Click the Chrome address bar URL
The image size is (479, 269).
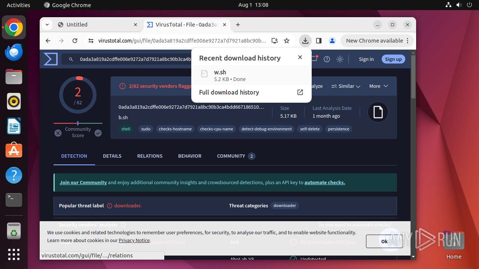(x=182, y=41)
